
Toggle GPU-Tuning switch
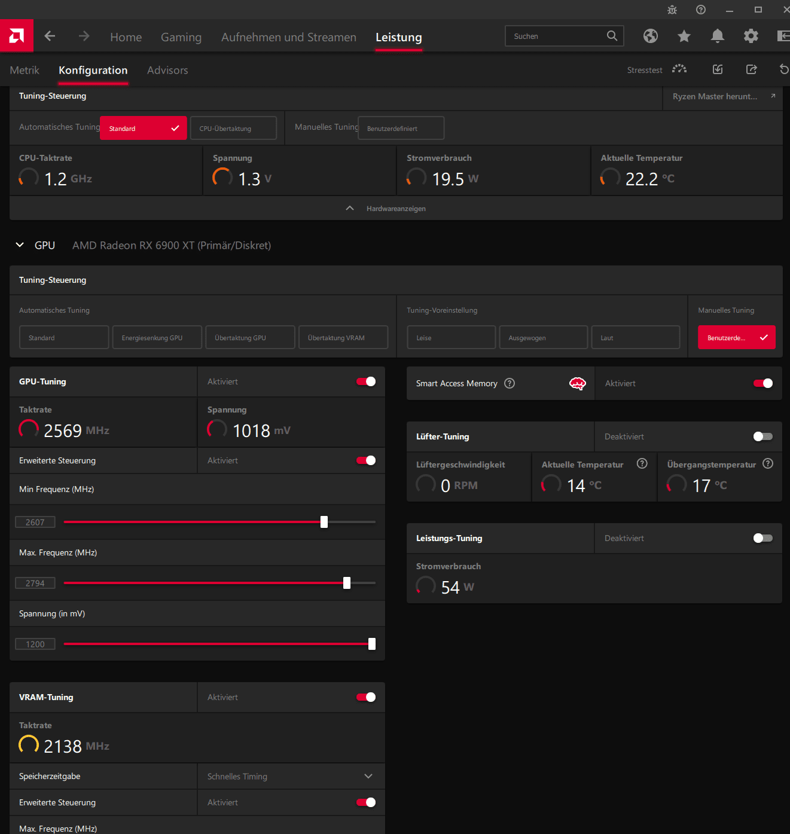pyautogui.click(x=366, y=381)
